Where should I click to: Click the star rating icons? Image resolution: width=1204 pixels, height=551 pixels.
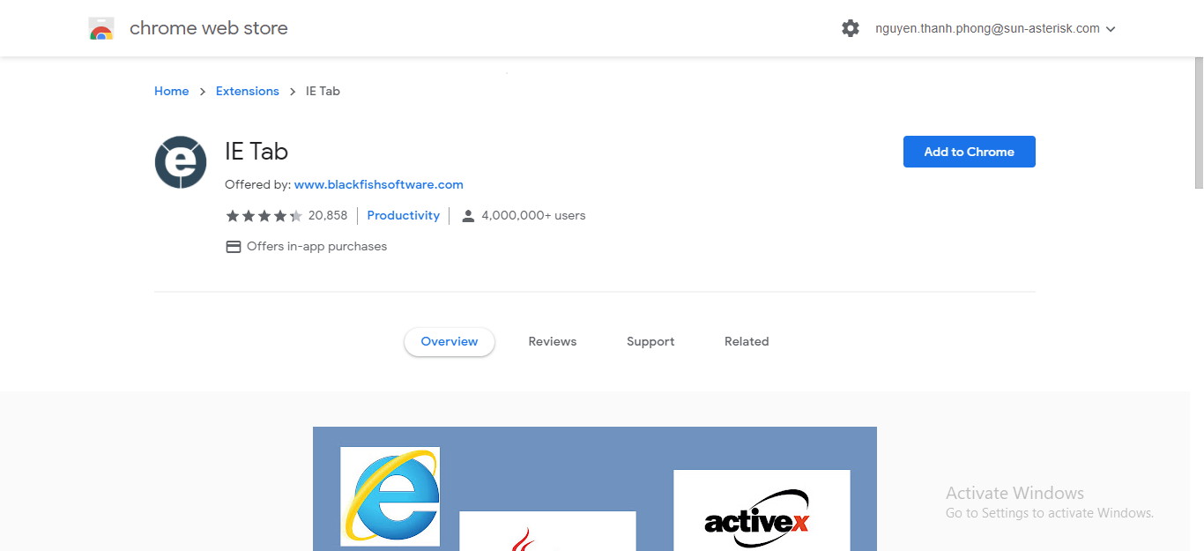[x=264, y=216]
